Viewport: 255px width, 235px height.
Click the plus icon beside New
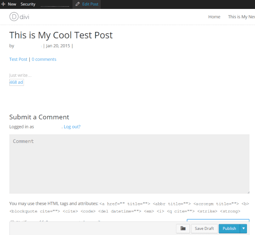[3, 4]
